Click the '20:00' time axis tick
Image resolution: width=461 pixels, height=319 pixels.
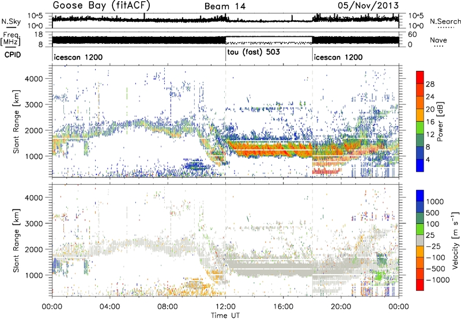coord(341,307)
